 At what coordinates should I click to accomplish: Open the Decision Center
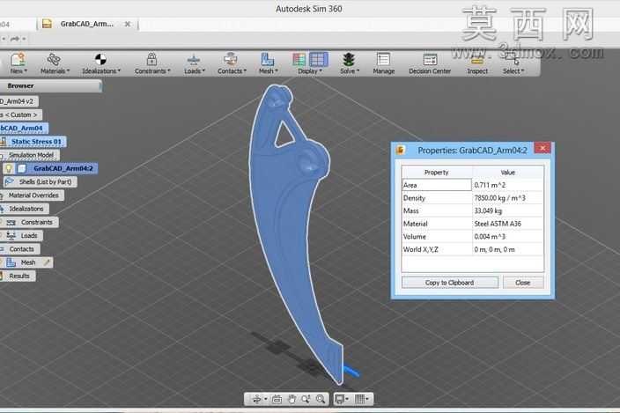point(430,63)
